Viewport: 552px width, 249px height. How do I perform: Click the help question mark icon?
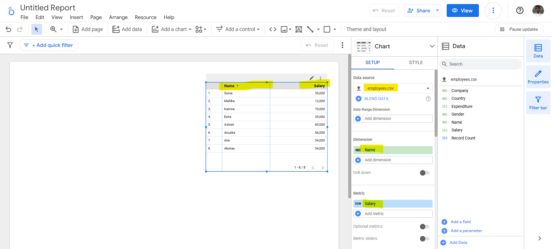519,11
